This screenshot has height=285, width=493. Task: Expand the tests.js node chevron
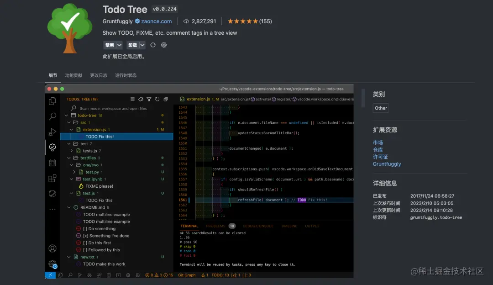click(72, 151)
